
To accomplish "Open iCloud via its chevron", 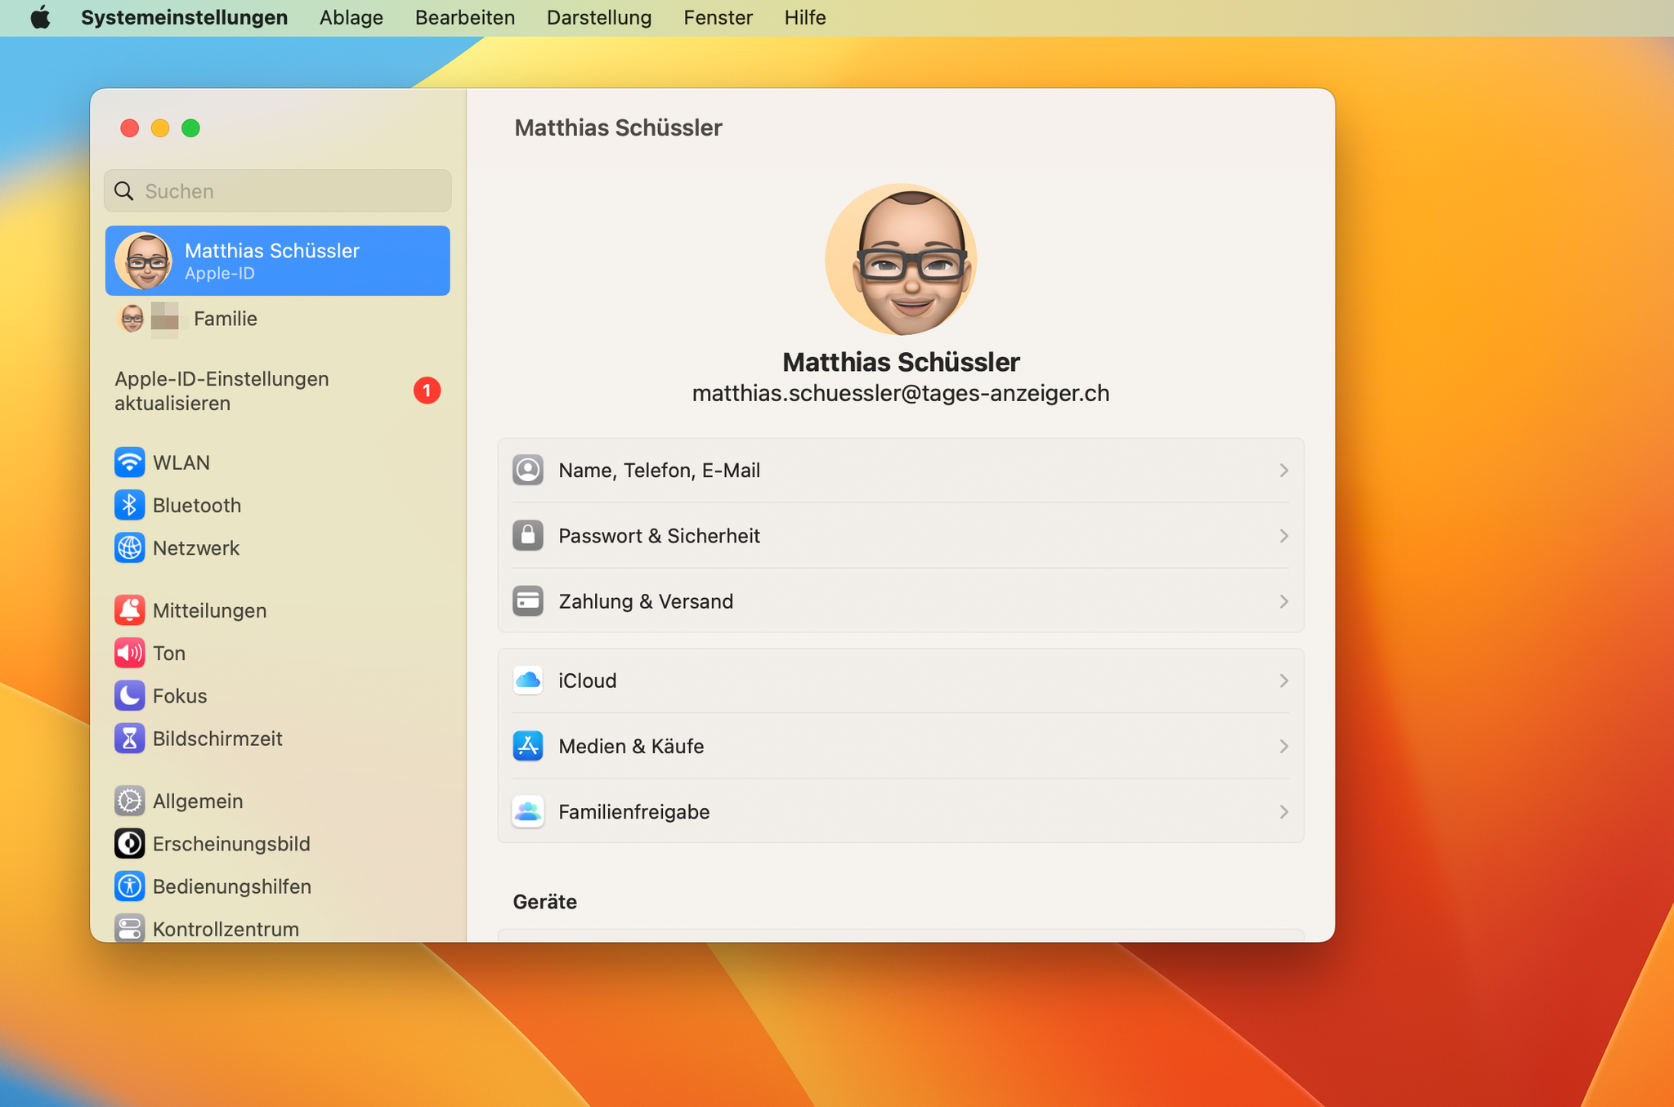I will pos(1283,680).
